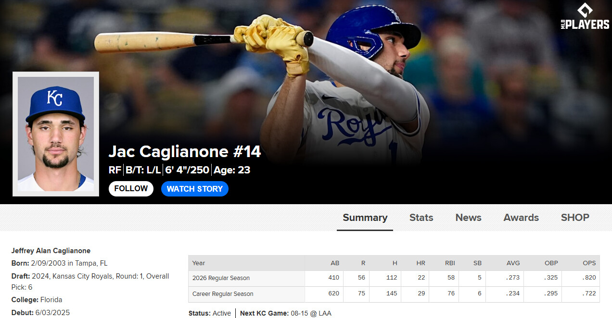Click the height and weight 6' 4"/250

187,170
